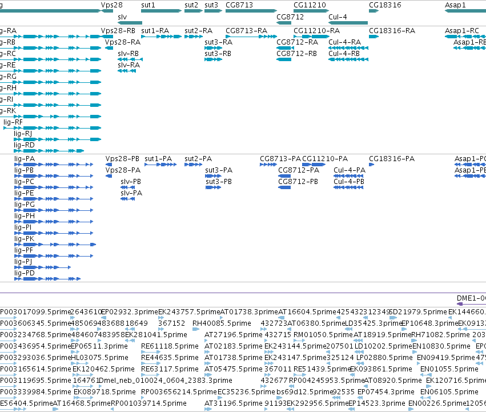Click the lig-RF transcript
The width and height of the screenshot is (486, 412).
(53, 128)
